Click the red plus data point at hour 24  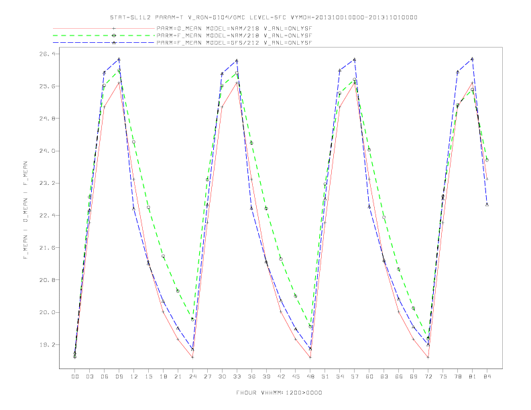coord(192,357)
